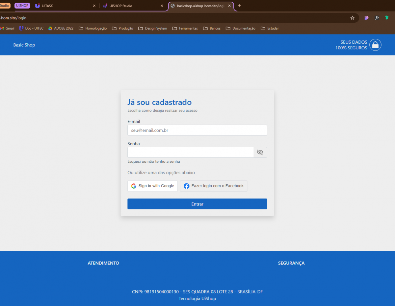Click 'Esqueci ou não tenho a senha' link
The width and height of the screenshot is (395, 306).
pyautogui.click(x=154, y=161)
